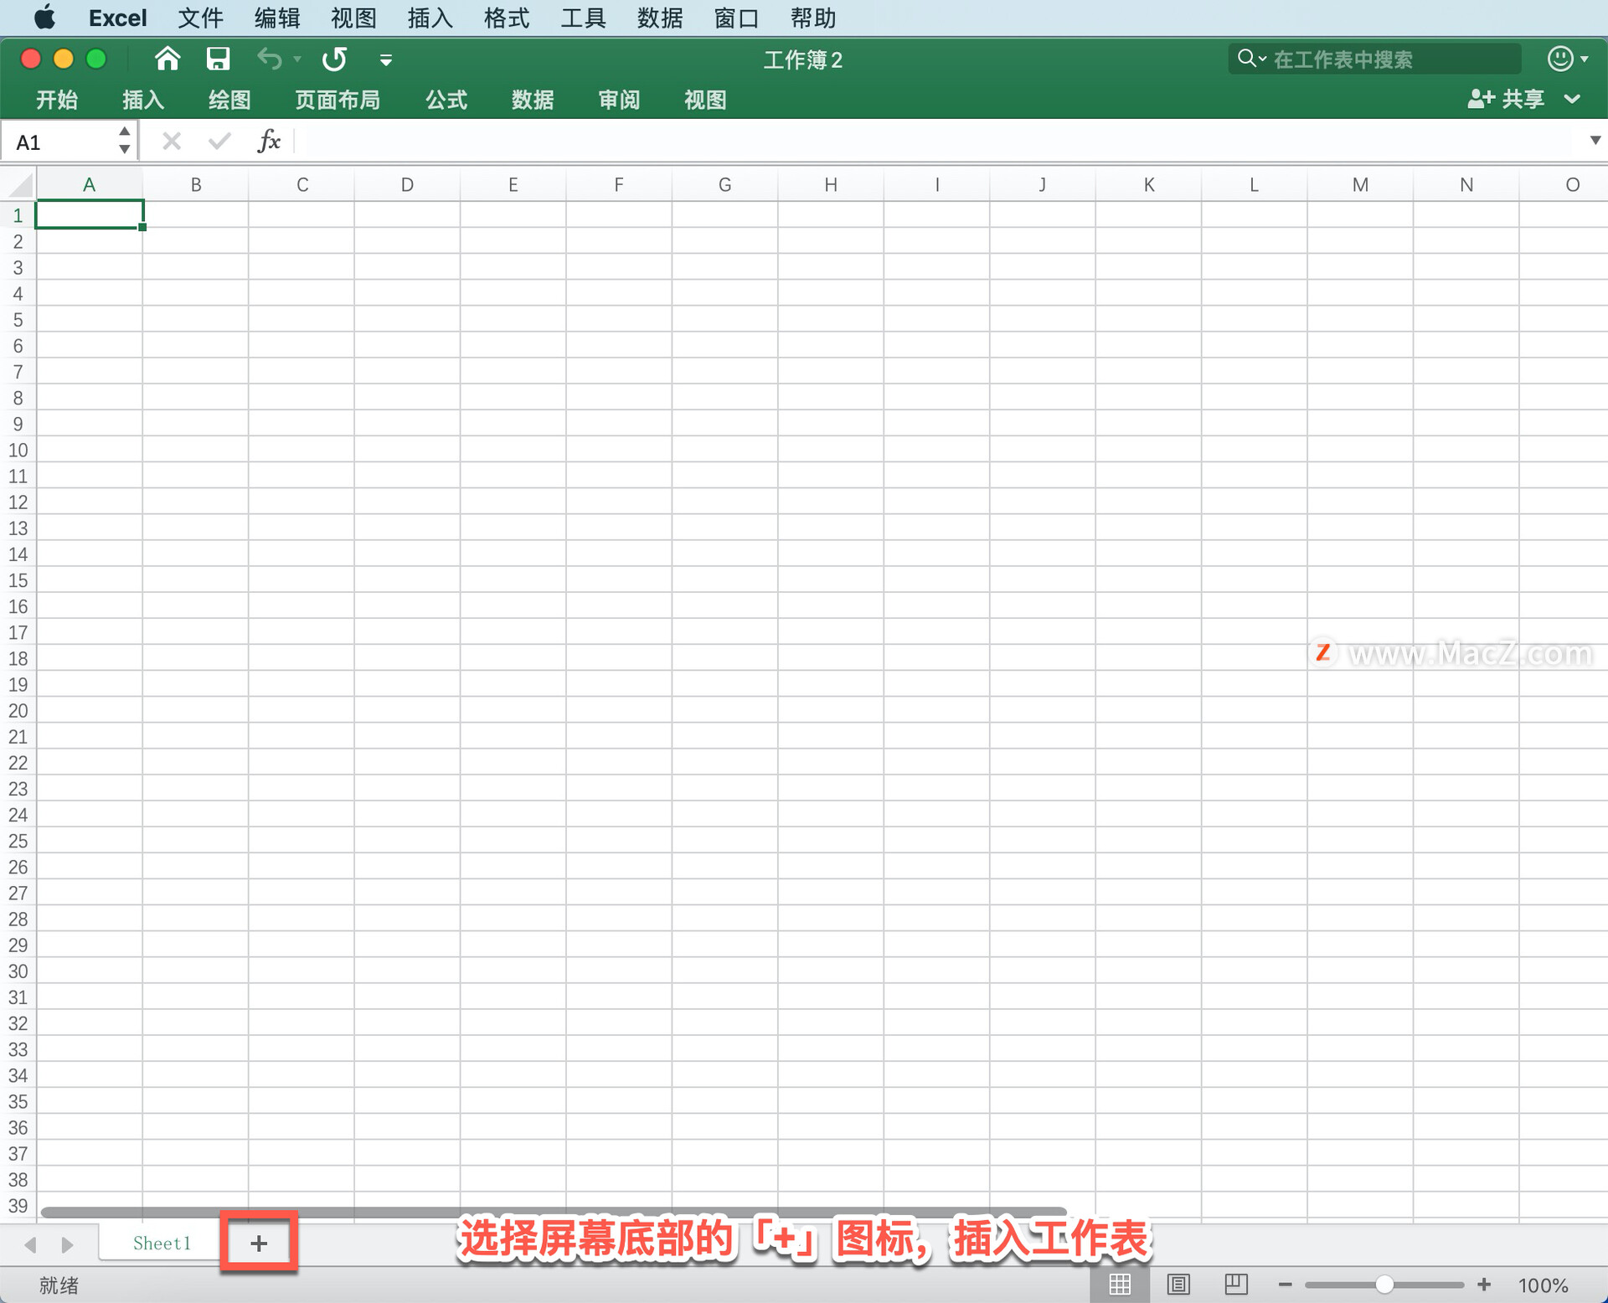The height and width of the screenshot is (1303, 1608).
Task: Click the Redo circular arrow icon
Action: pos(334,59)
